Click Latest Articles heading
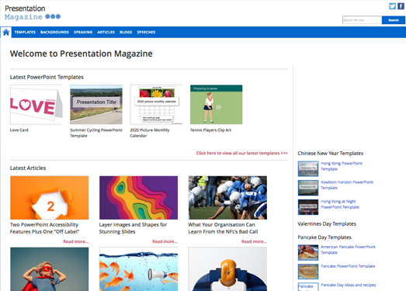Viewport: 406px width, 291px height. pyautogui.click(x=28, y=168)
